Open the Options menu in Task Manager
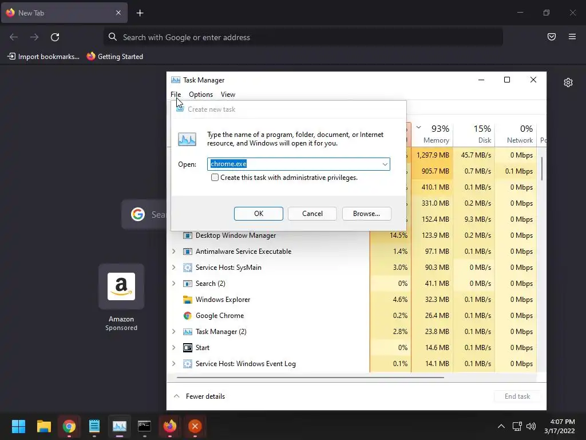Image resolution: width=586 pixels, height=440 pixels. 201,95
